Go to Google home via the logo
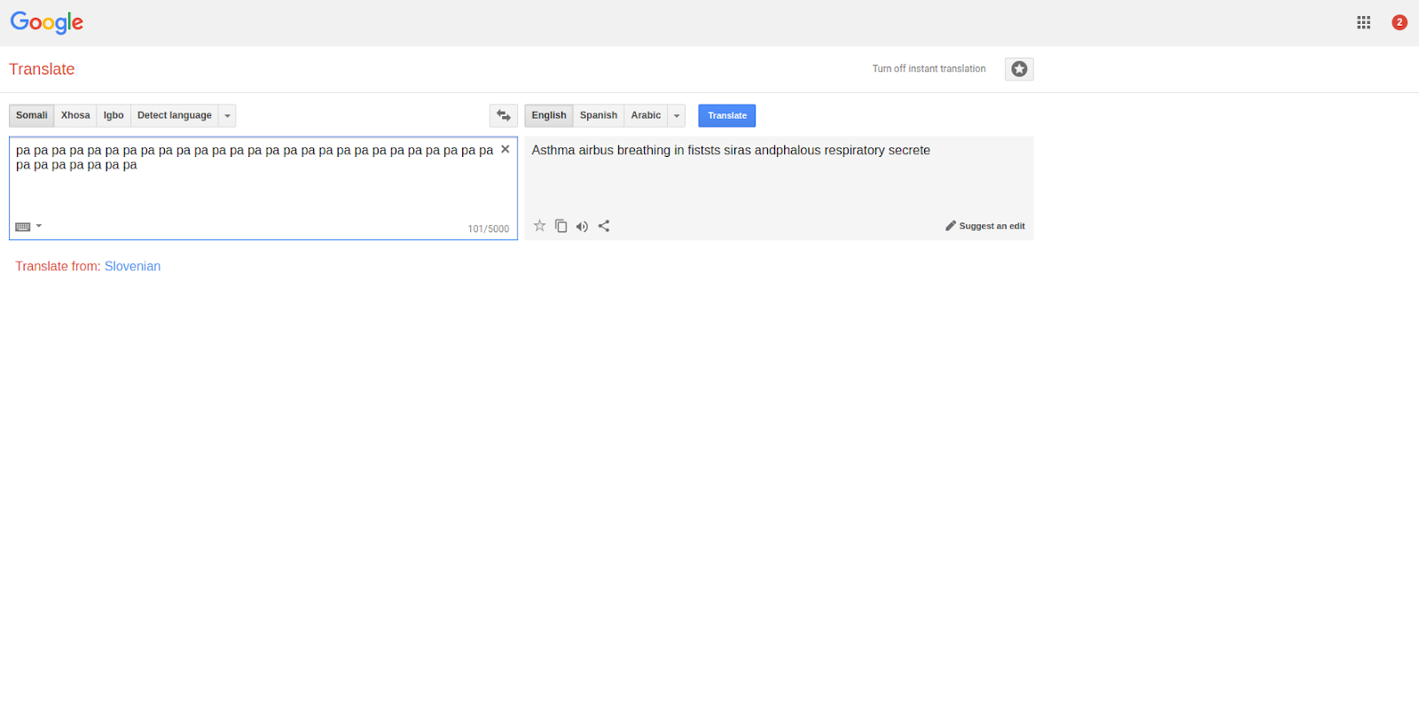The image size is (1419, 720). [47, 22]
